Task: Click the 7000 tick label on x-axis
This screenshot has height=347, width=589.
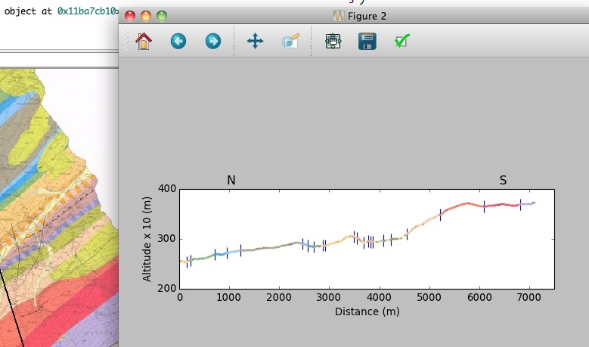Action: tap(529, 299)
